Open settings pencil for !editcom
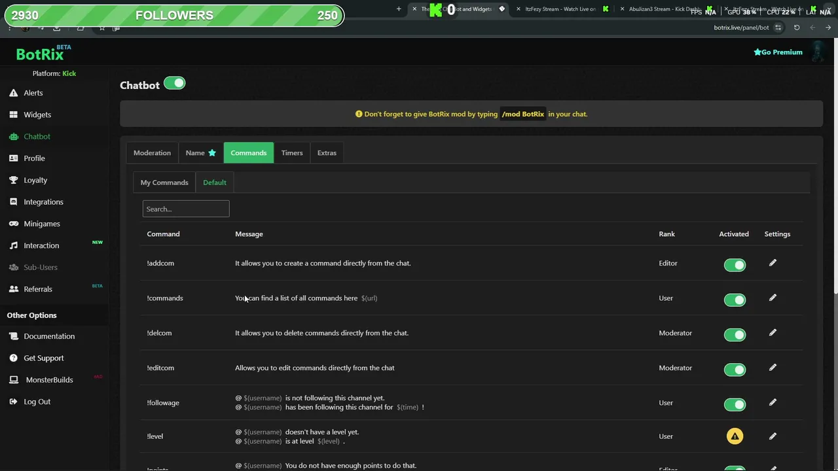The image size is (838, 471). click(x=773, y=368)
